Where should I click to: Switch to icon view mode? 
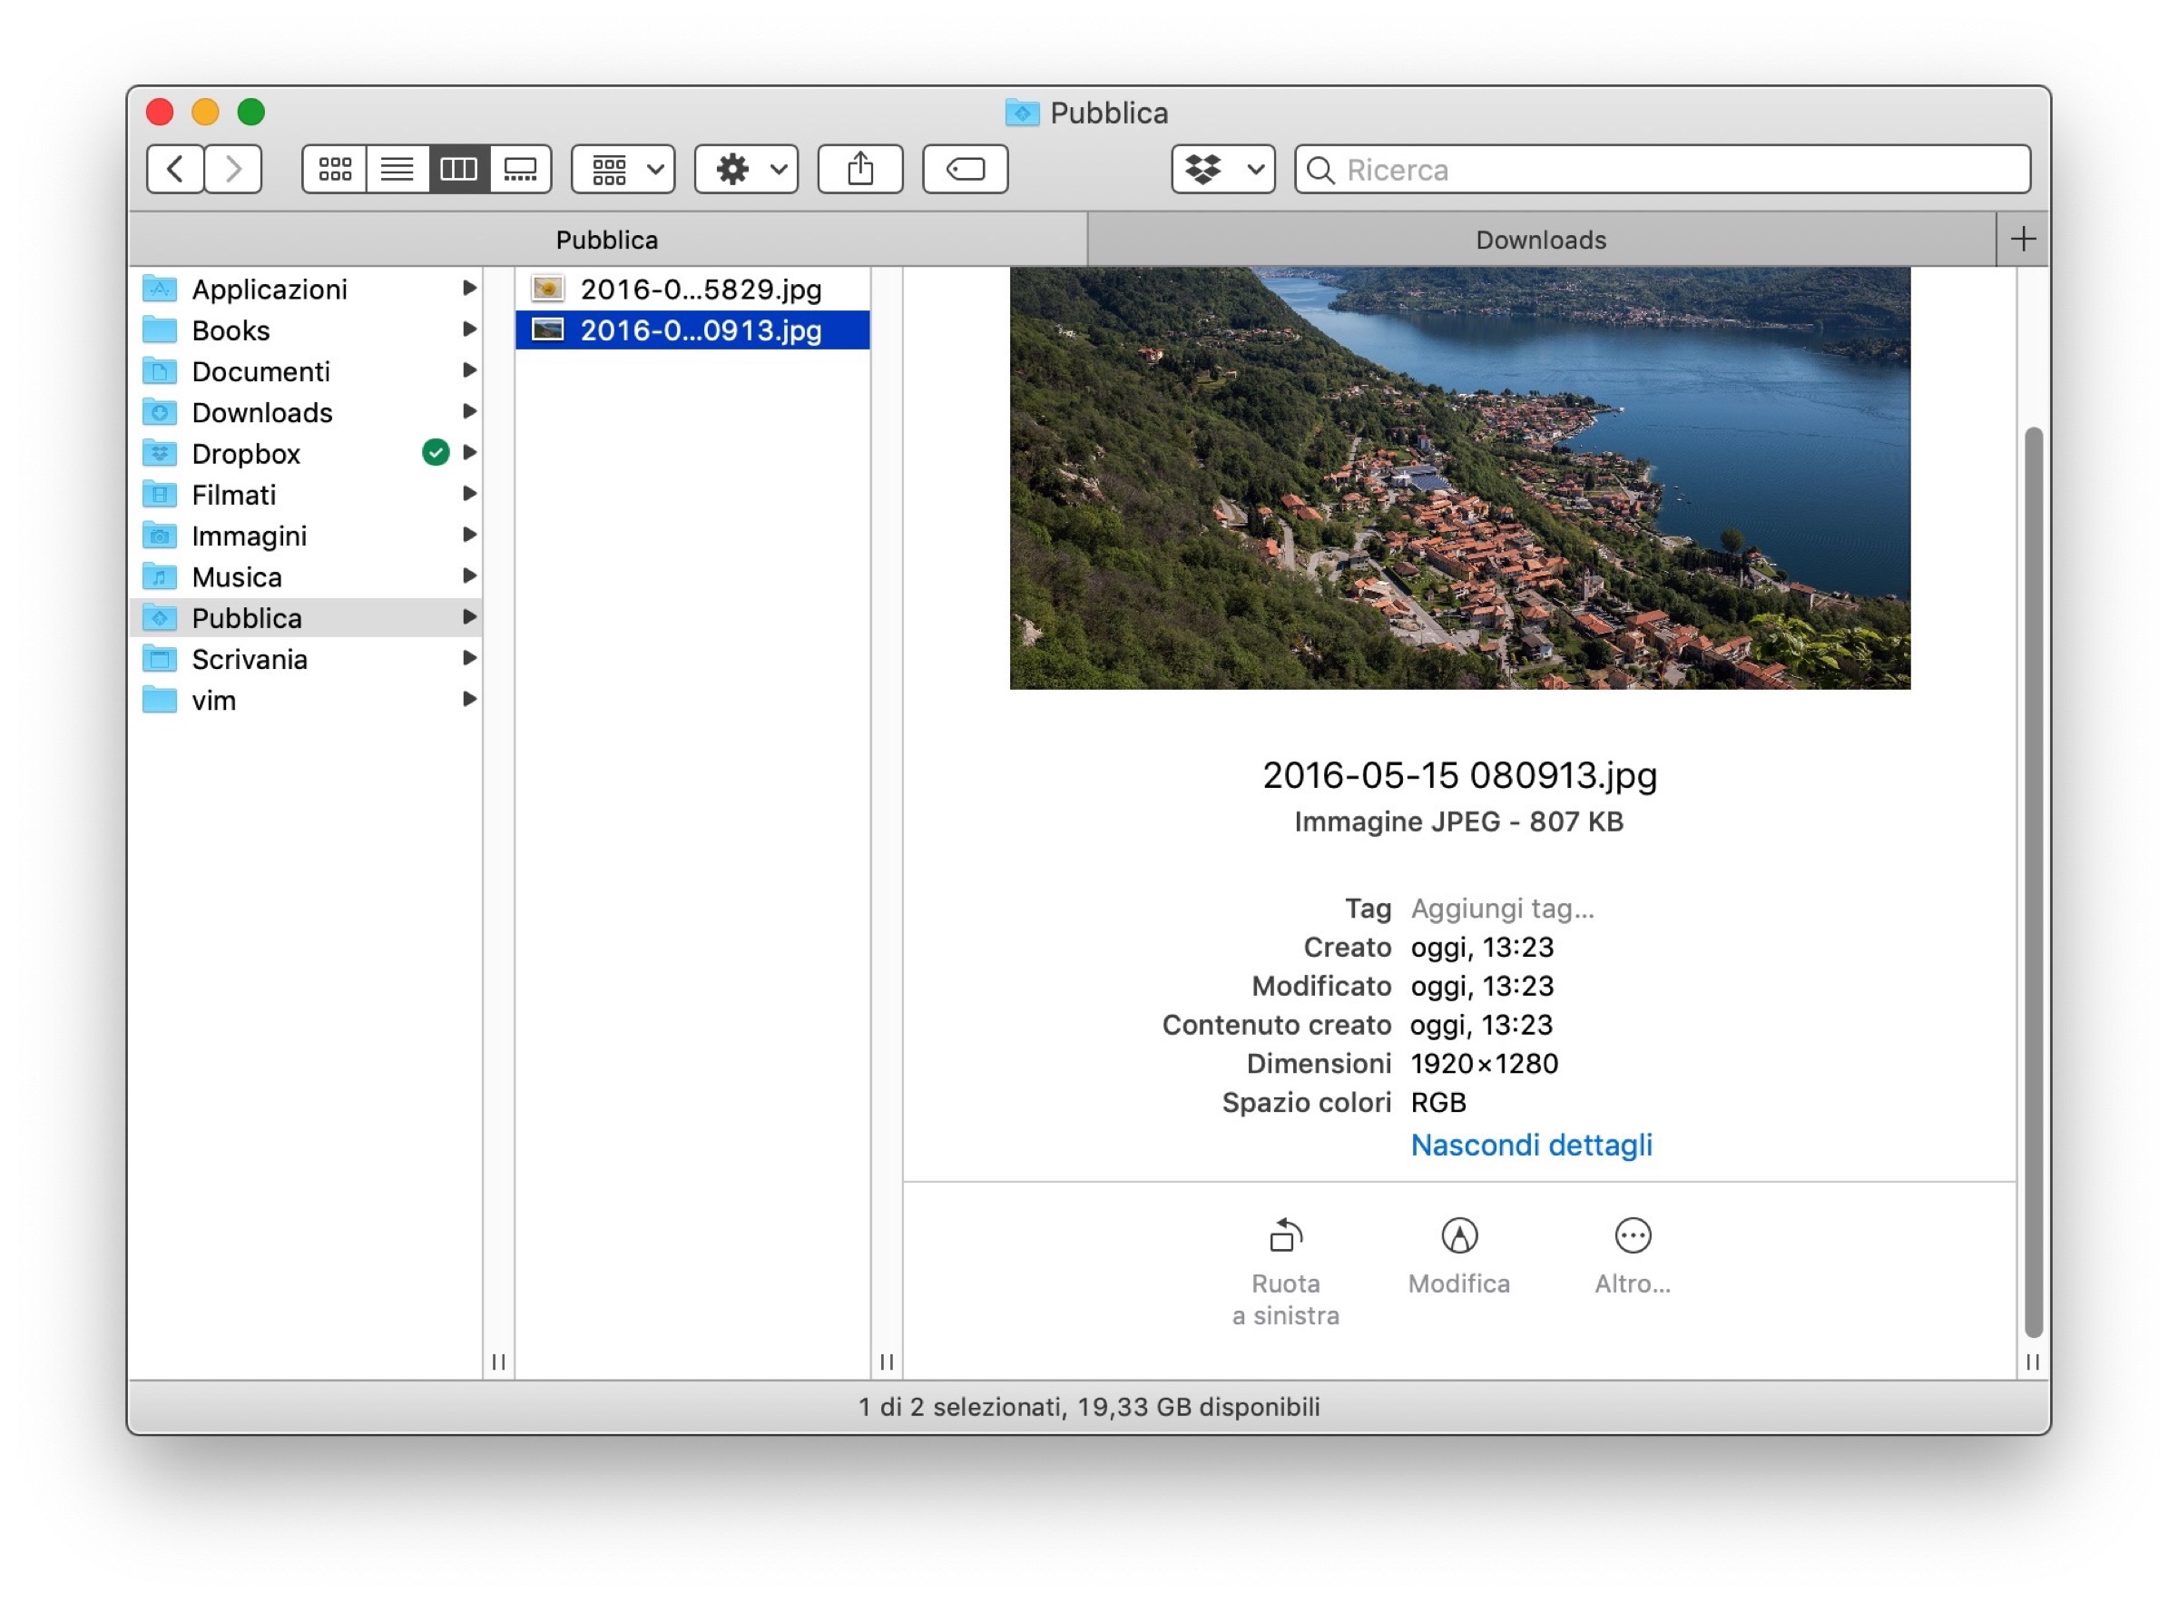point(335,170)
